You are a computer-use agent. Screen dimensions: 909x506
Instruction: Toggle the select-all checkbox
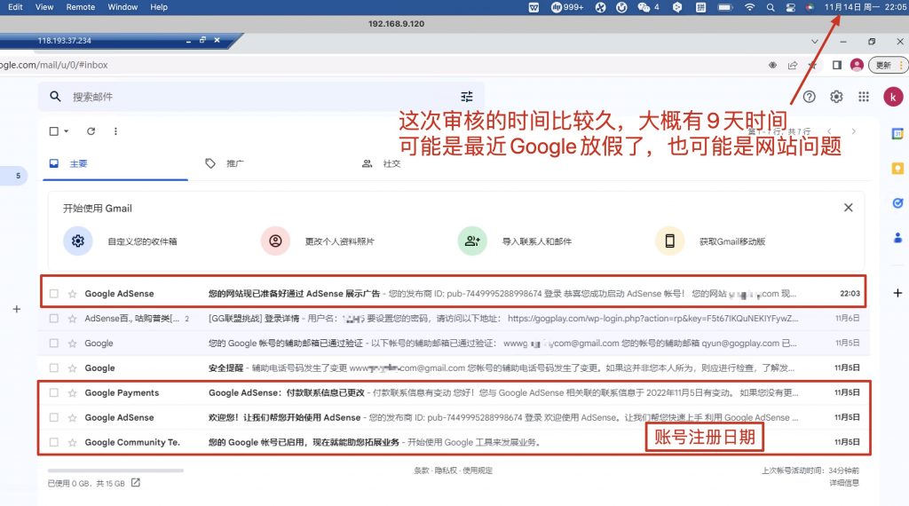[54, 131]
